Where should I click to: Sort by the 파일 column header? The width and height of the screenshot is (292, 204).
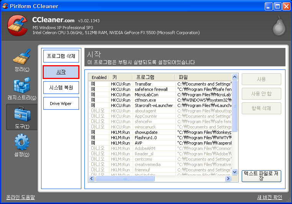point(203,77)
